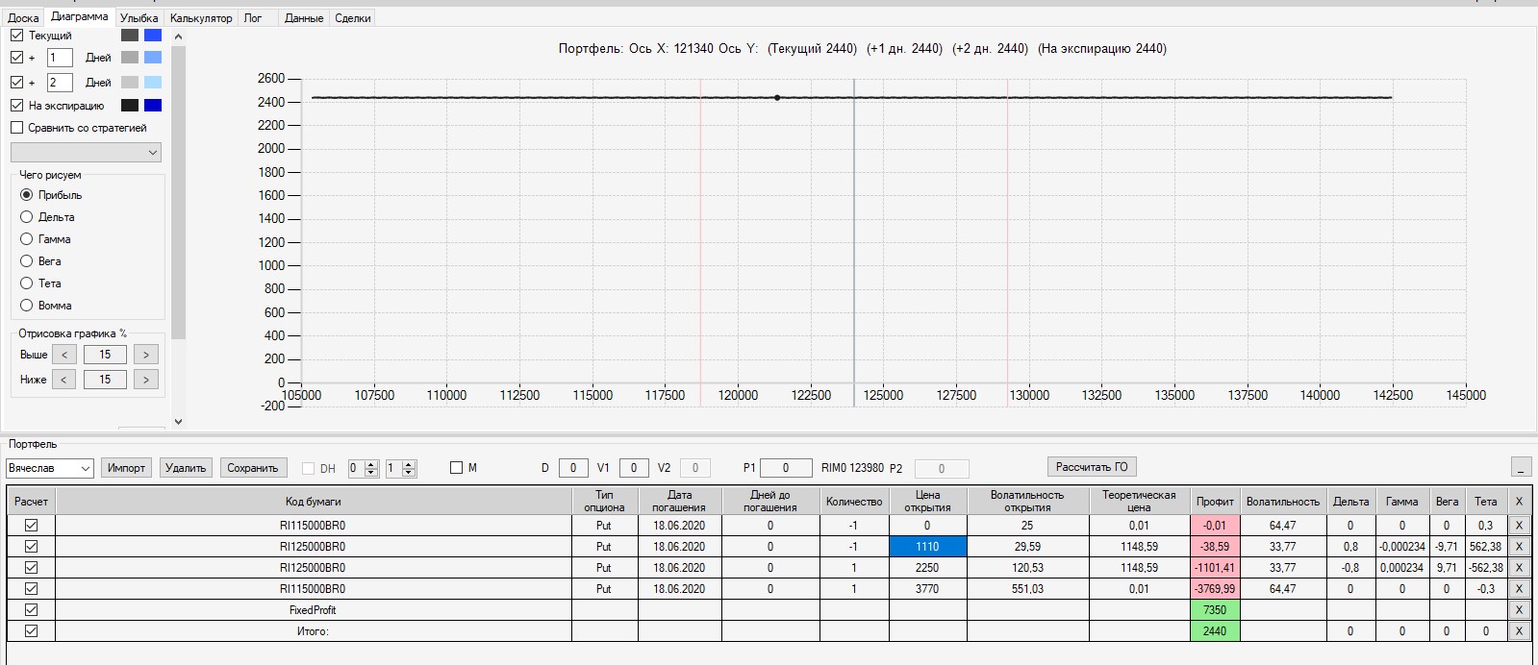1538x665 pixels.
Task: Click the Сохранить button
Action: click(252, 468)
